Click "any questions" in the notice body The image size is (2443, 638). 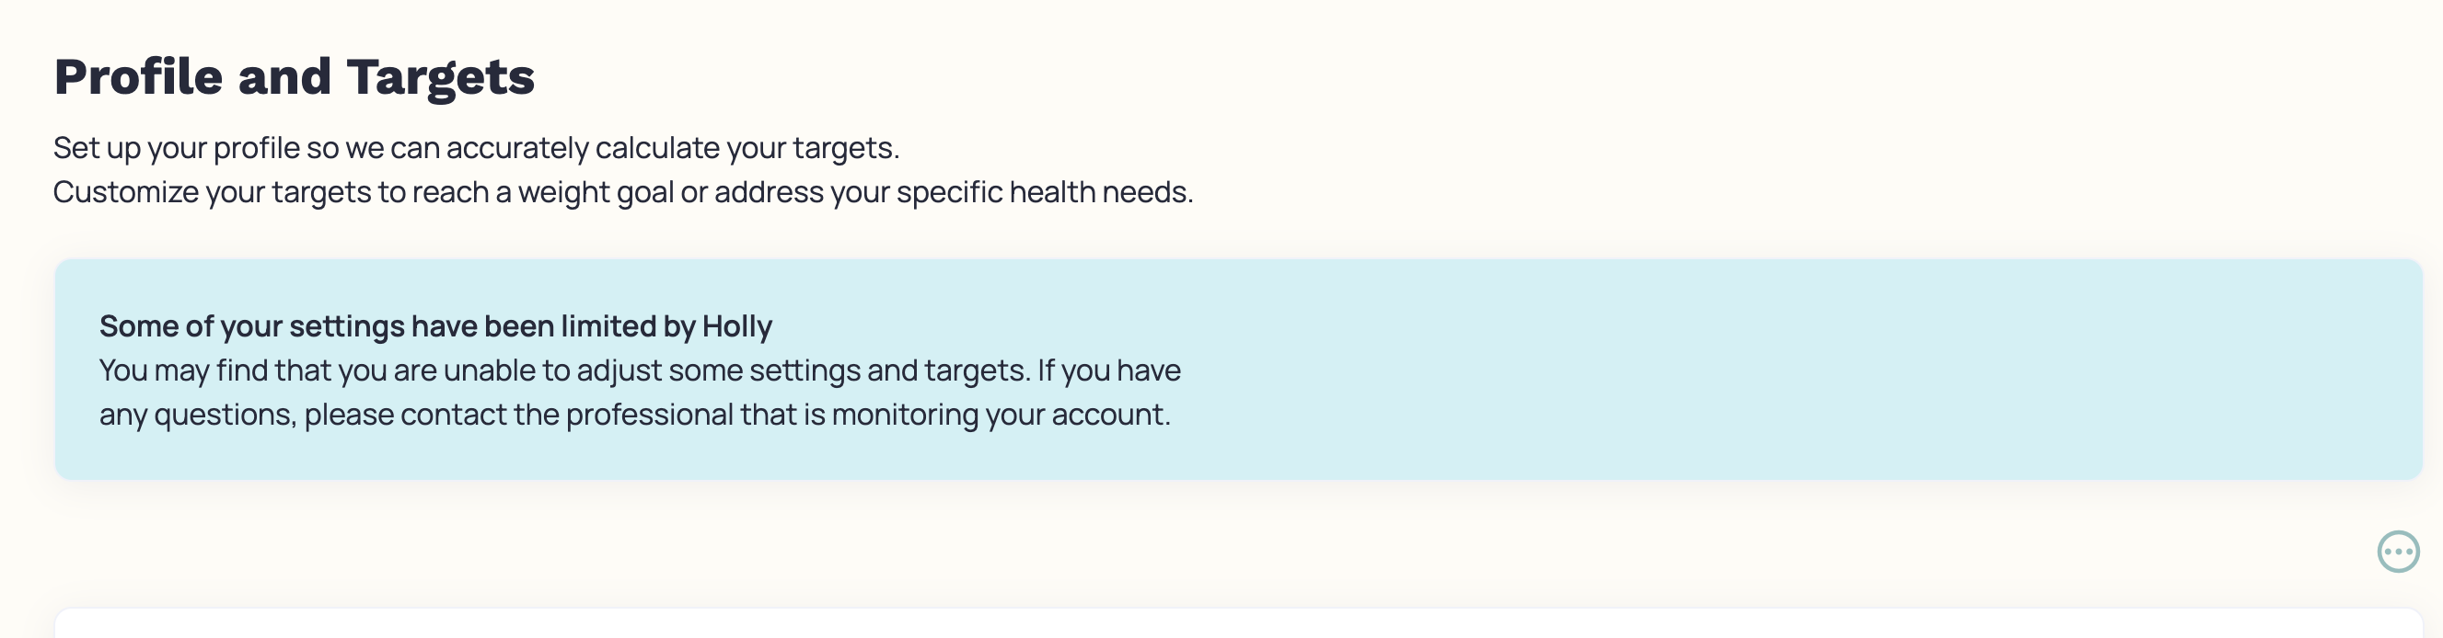pyautogui.click(x=197, y=415)
